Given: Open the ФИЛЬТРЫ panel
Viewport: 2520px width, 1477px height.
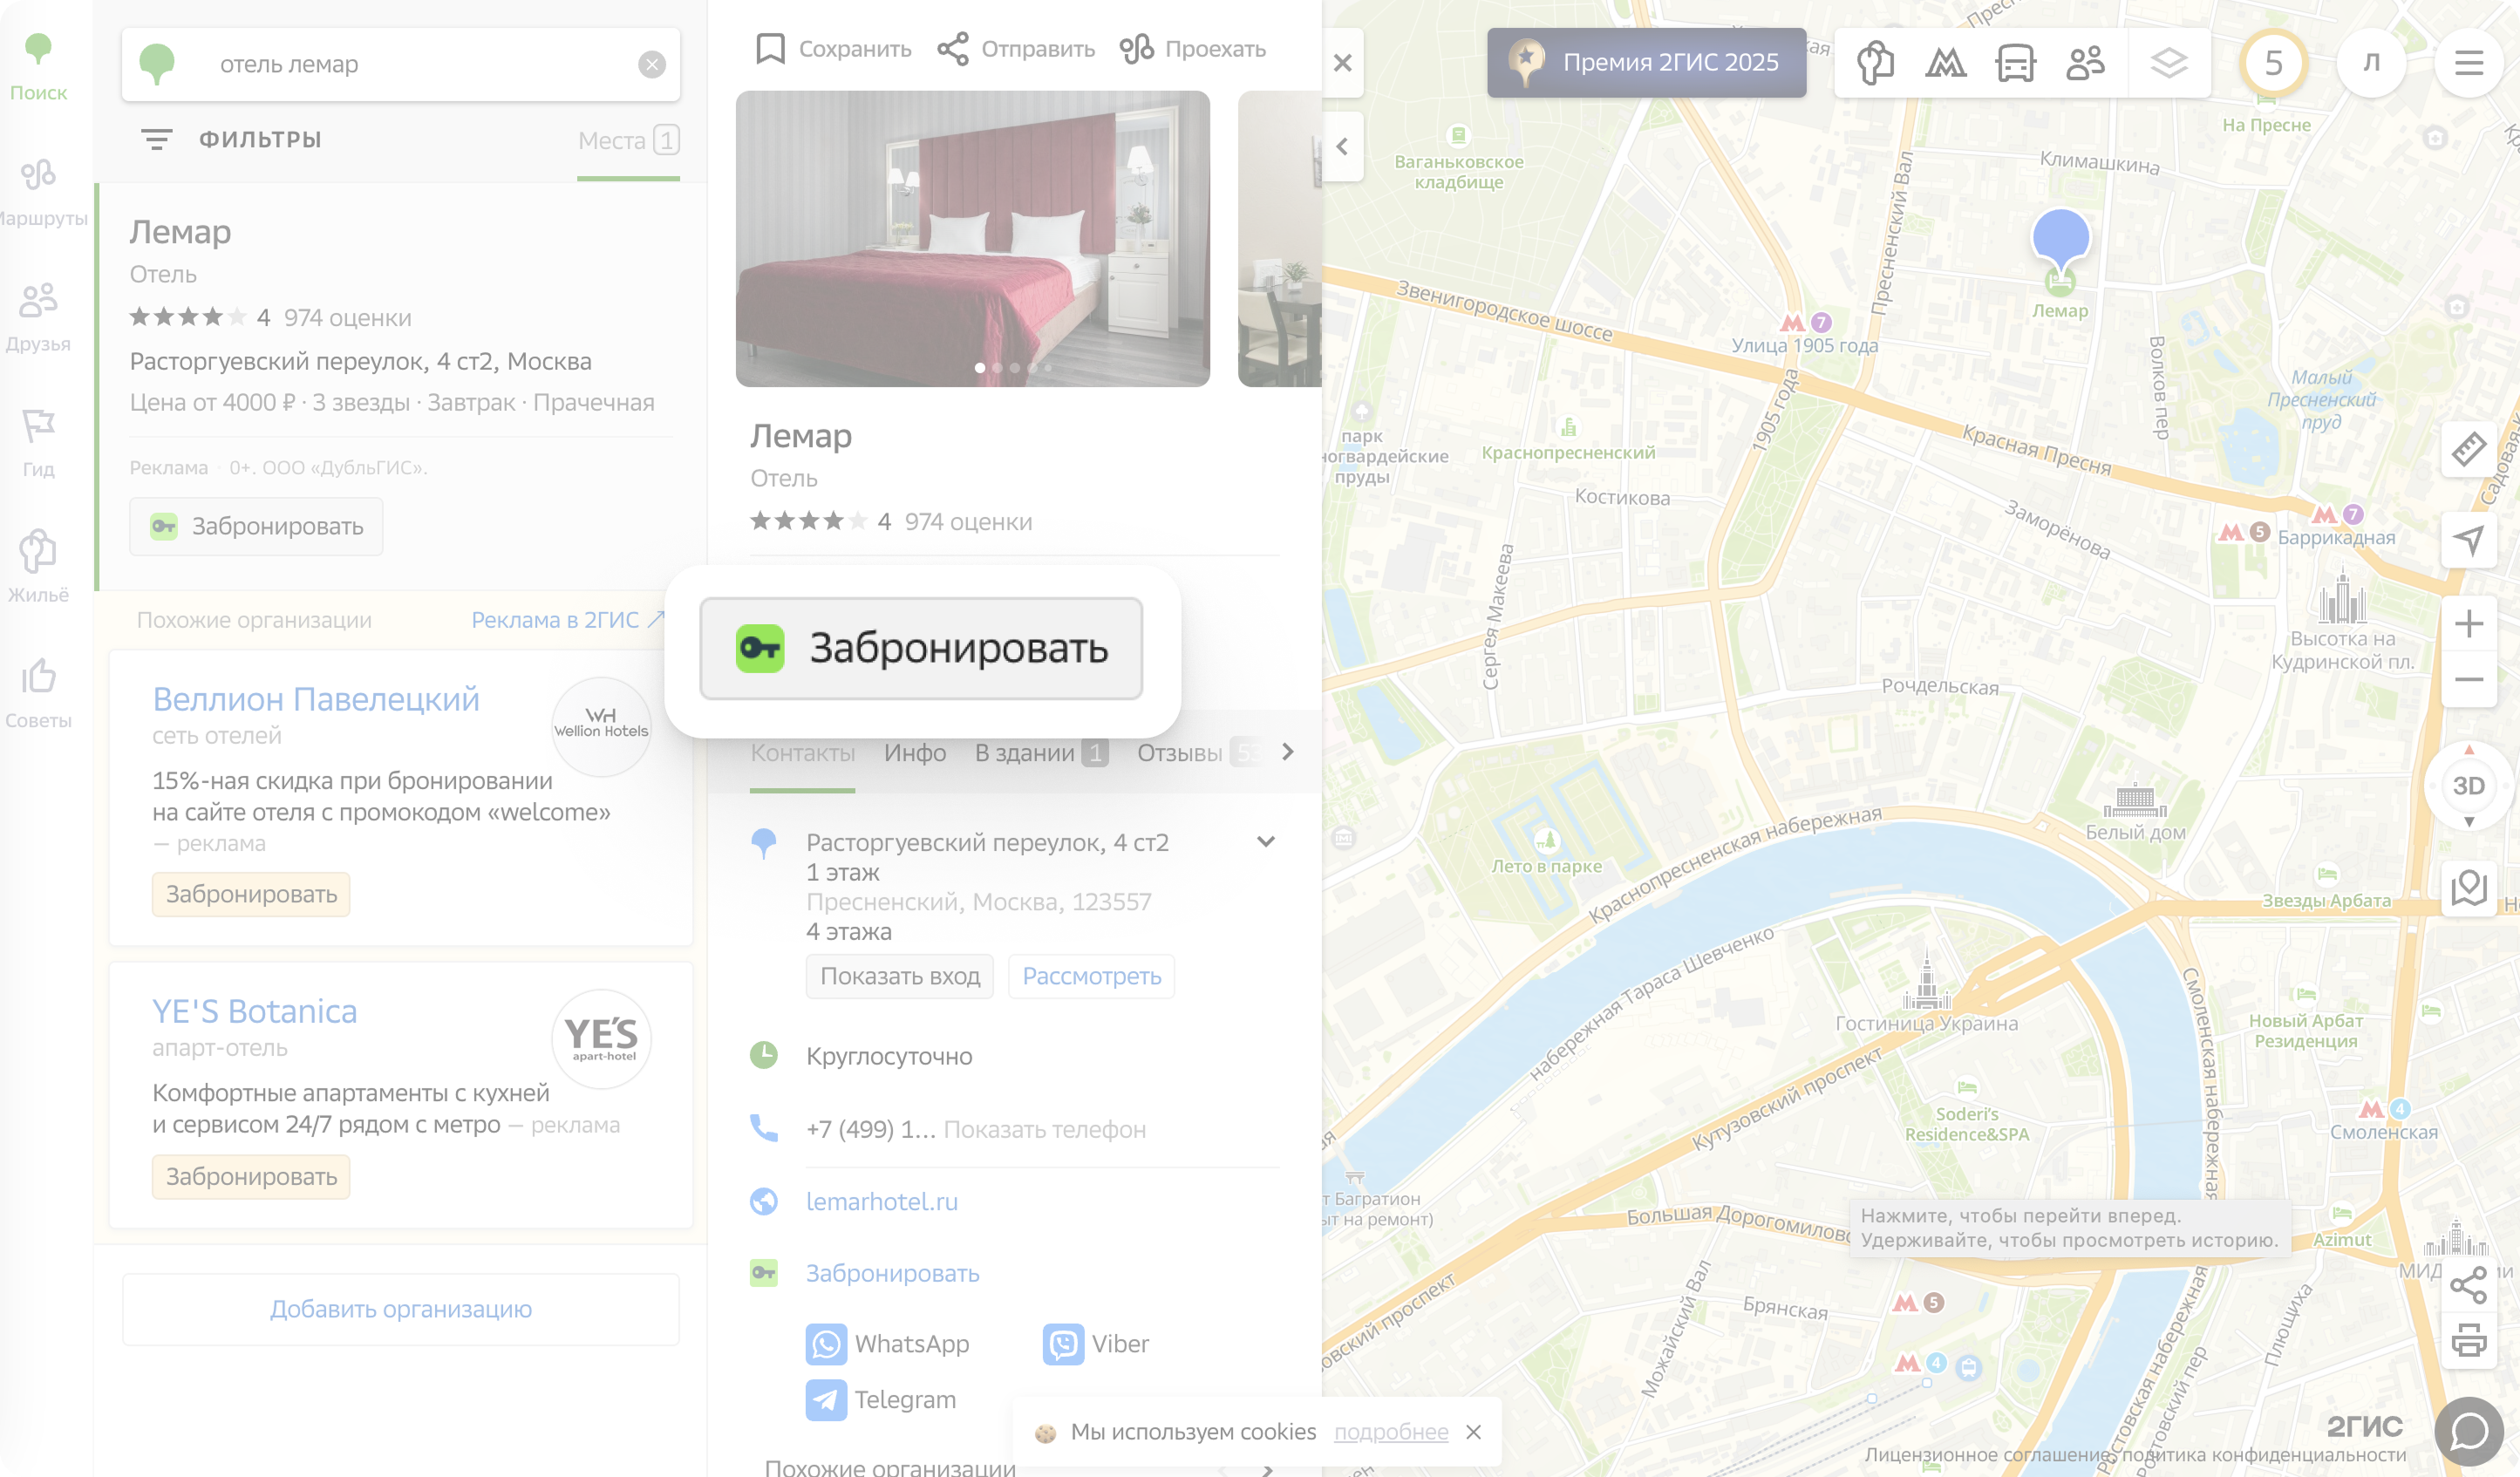Looking at the screenshot, I should click(231, 140).
